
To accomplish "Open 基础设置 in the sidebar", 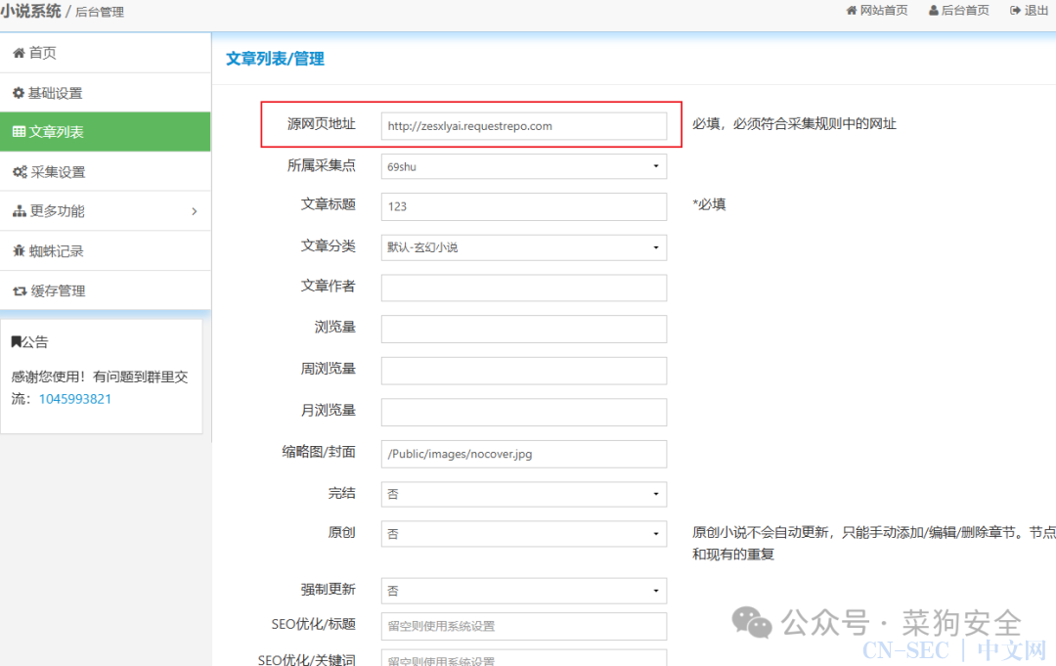I will 105,93.
